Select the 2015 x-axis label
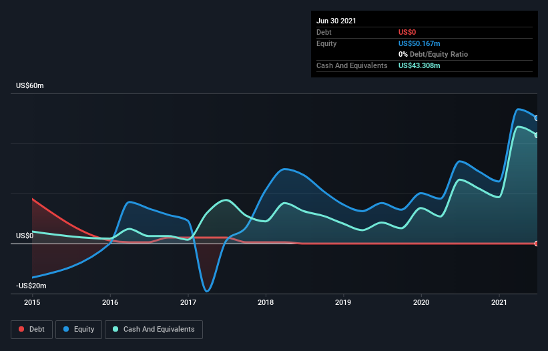Image resolution: width=548 pixels, height=351 pixels. pos(33,303)
